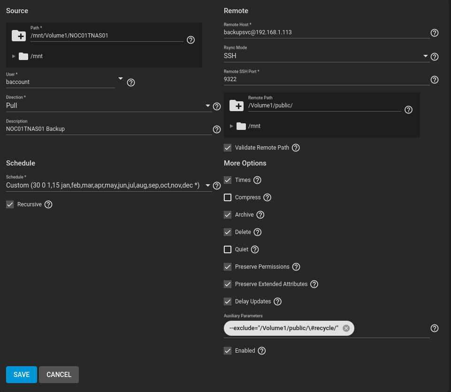Viewport: 451px width, 392px height.
Task: Open help tooltip for Remote Host
Action: [x=434, y=33]
